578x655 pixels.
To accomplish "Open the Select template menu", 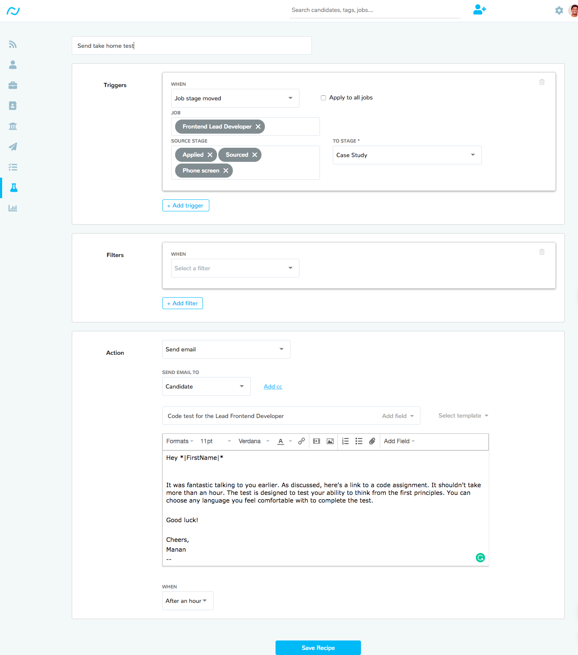I will (463, 415).
